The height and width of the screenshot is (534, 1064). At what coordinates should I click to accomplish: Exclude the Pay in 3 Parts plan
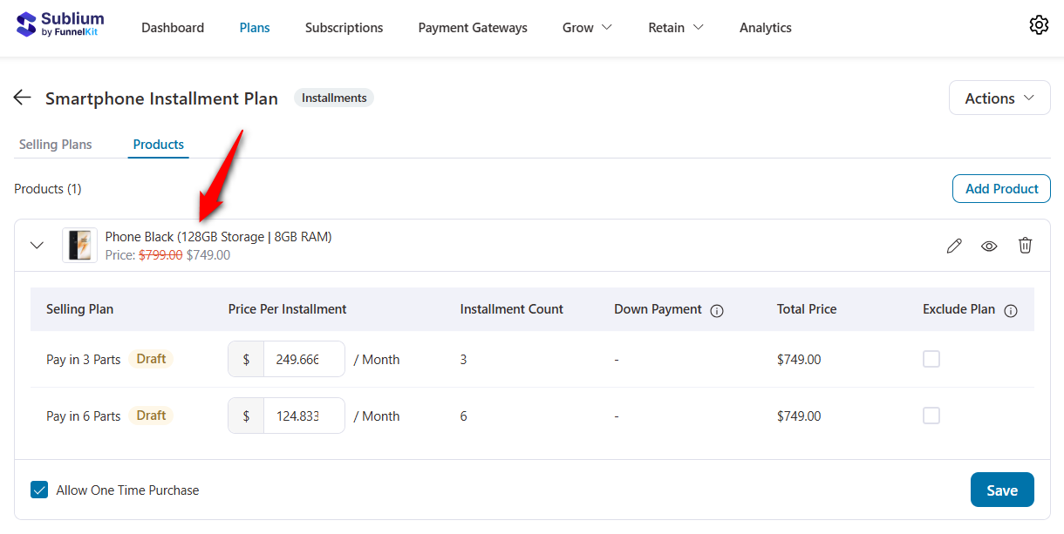pyautogui.click(x=931, y=358)
